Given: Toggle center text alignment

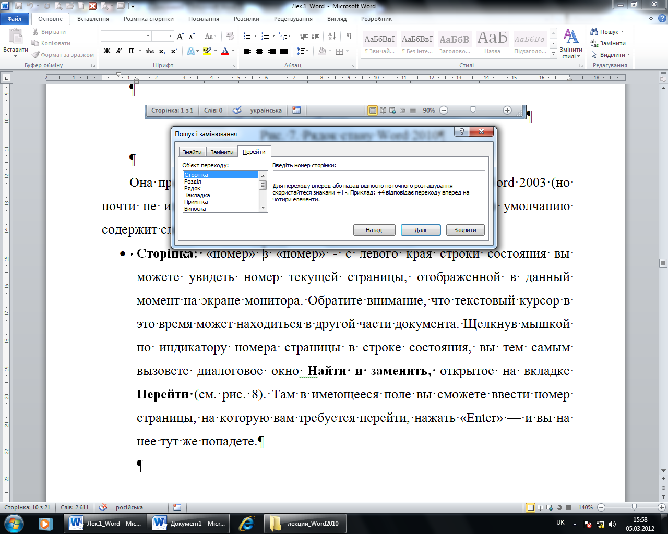Looking at the screenshot, I should [259, 51].
